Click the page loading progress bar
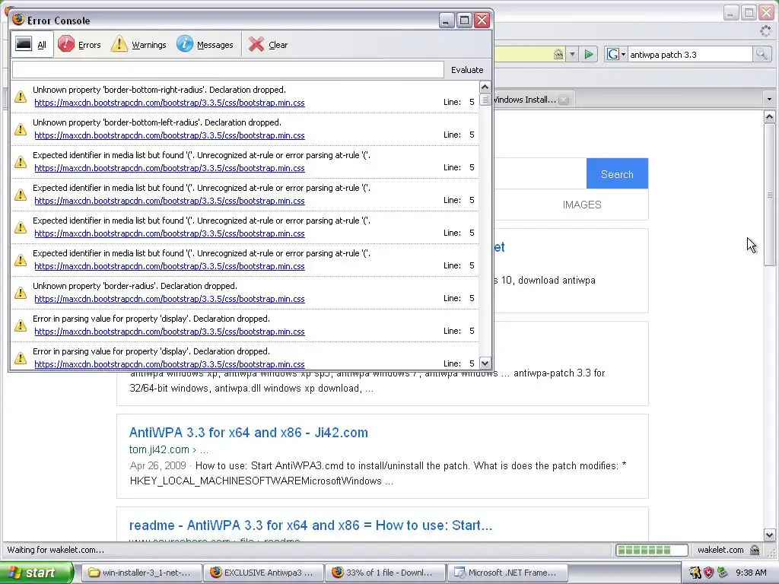 pos(651,550)
